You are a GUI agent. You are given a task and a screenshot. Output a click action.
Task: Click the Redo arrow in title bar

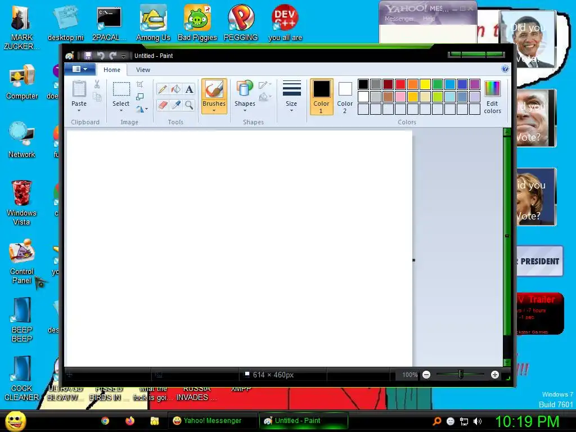tap(112, 56)
